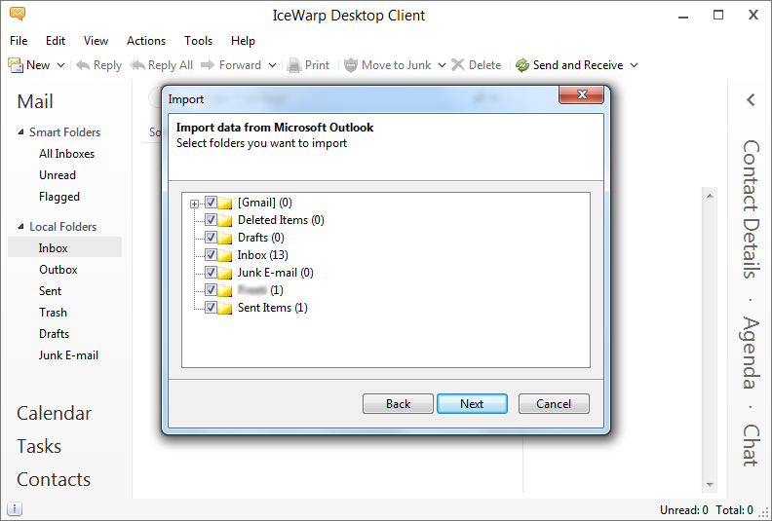The image size is (772, 521).
Task: Click the Print printer icon
Action: pos(294,65)
